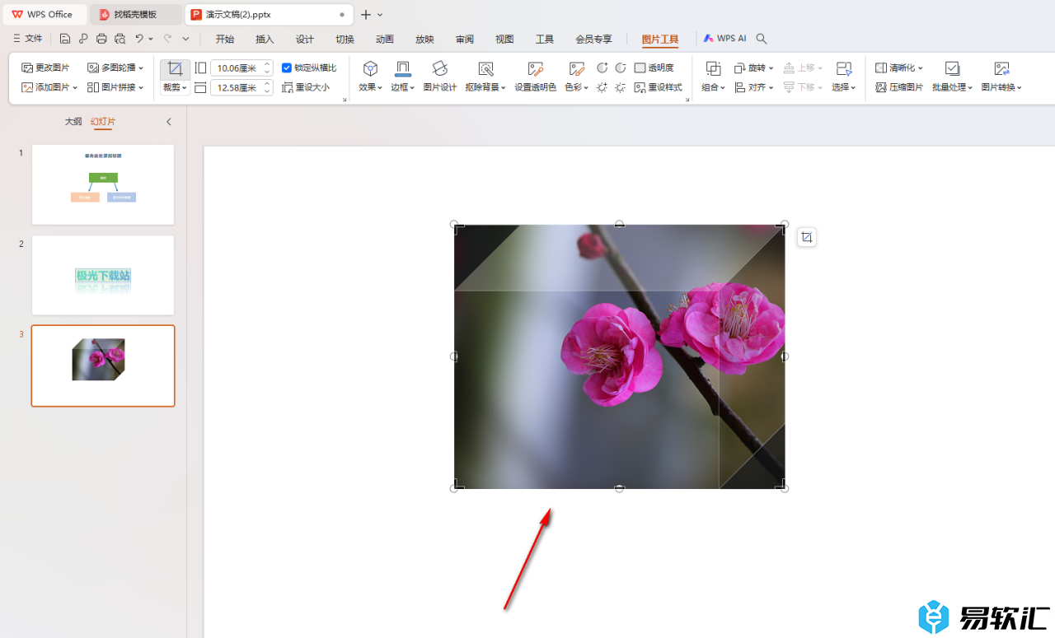Viewport: 1055px width, 638px height.
Task: Click the Color (色彩) icon
Action: click(x=577, y=68)
